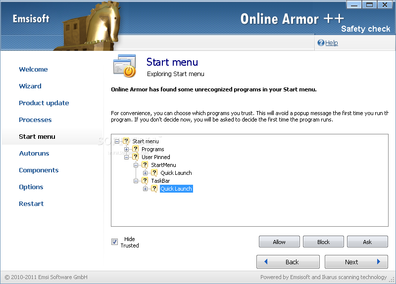396x284 pixels.
Task: Go to Options in sidebar
Action: tap(31, 187)
